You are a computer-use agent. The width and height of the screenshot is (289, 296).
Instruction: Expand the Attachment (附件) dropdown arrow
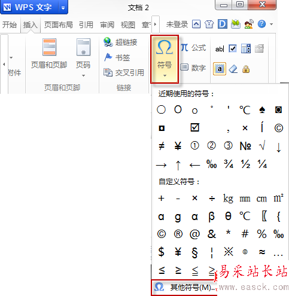tap(11, 57)
